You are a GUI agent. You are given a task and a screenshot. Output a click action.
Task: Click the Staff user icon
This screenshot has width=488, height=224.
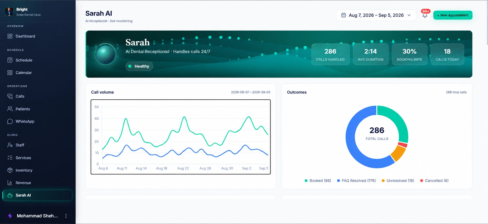(10, 145)
